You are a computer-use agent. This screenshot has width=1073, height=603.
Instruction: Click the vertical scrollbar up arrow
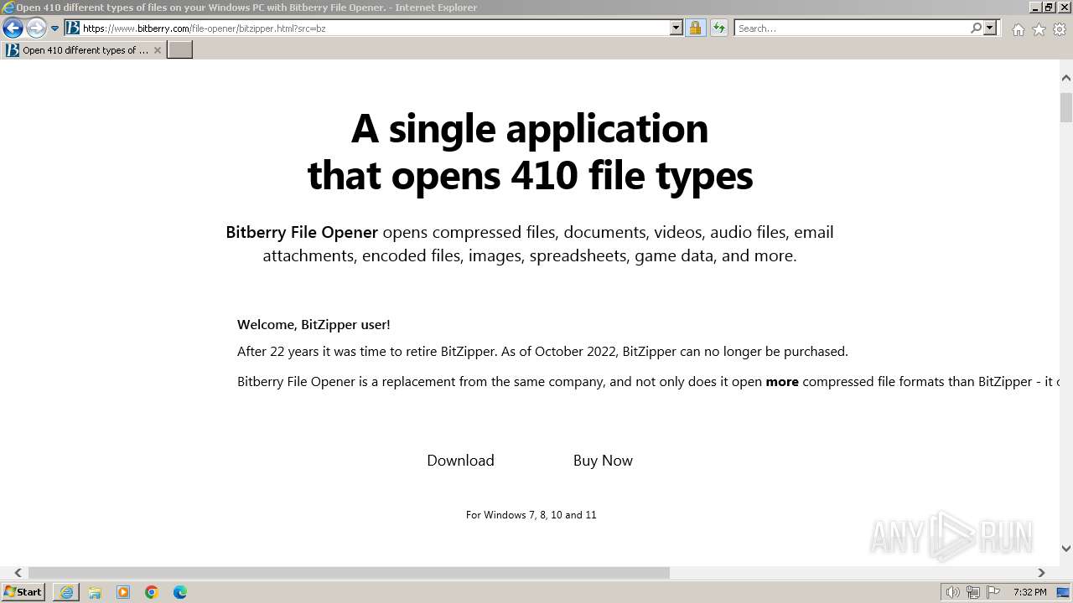(x=1066, y=78)
